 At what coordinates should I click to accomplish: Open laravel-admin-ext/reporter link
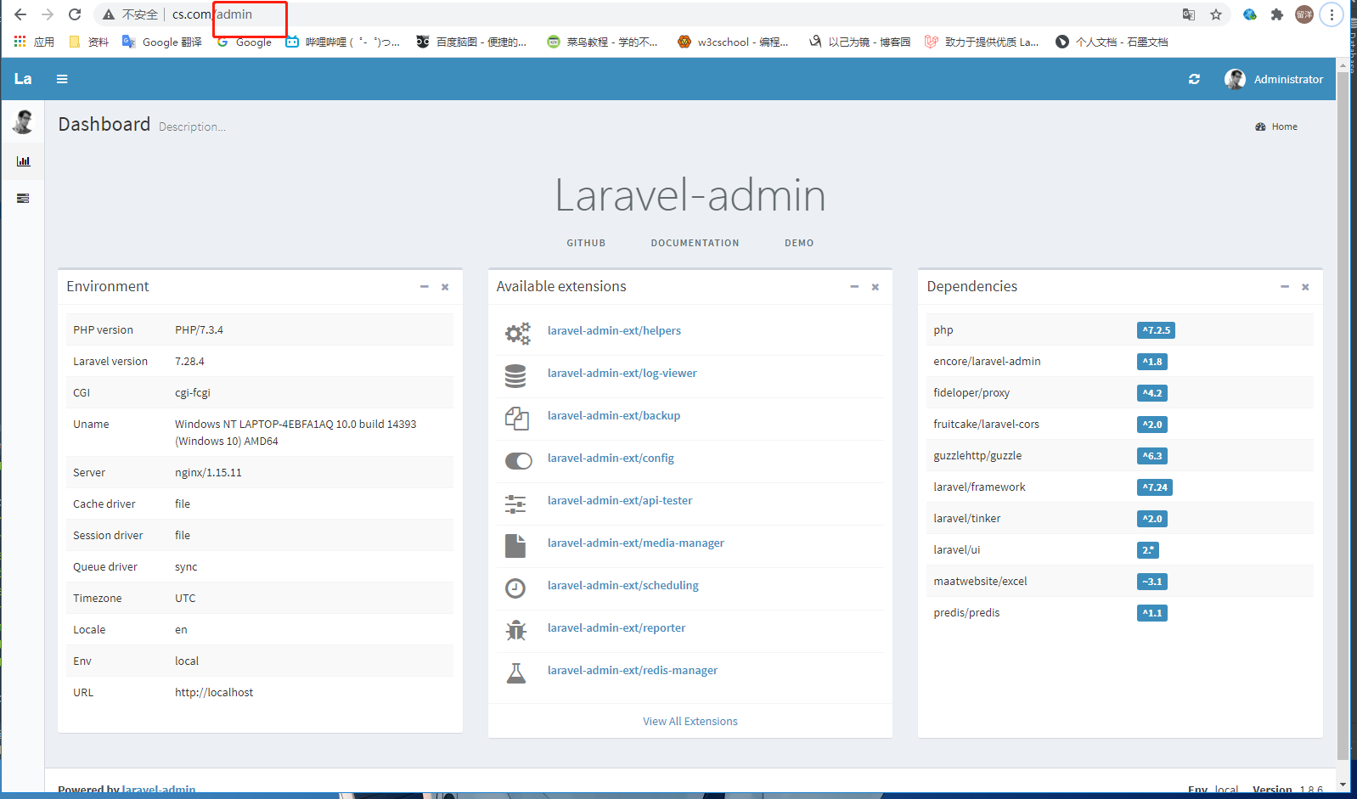(617, 627)
